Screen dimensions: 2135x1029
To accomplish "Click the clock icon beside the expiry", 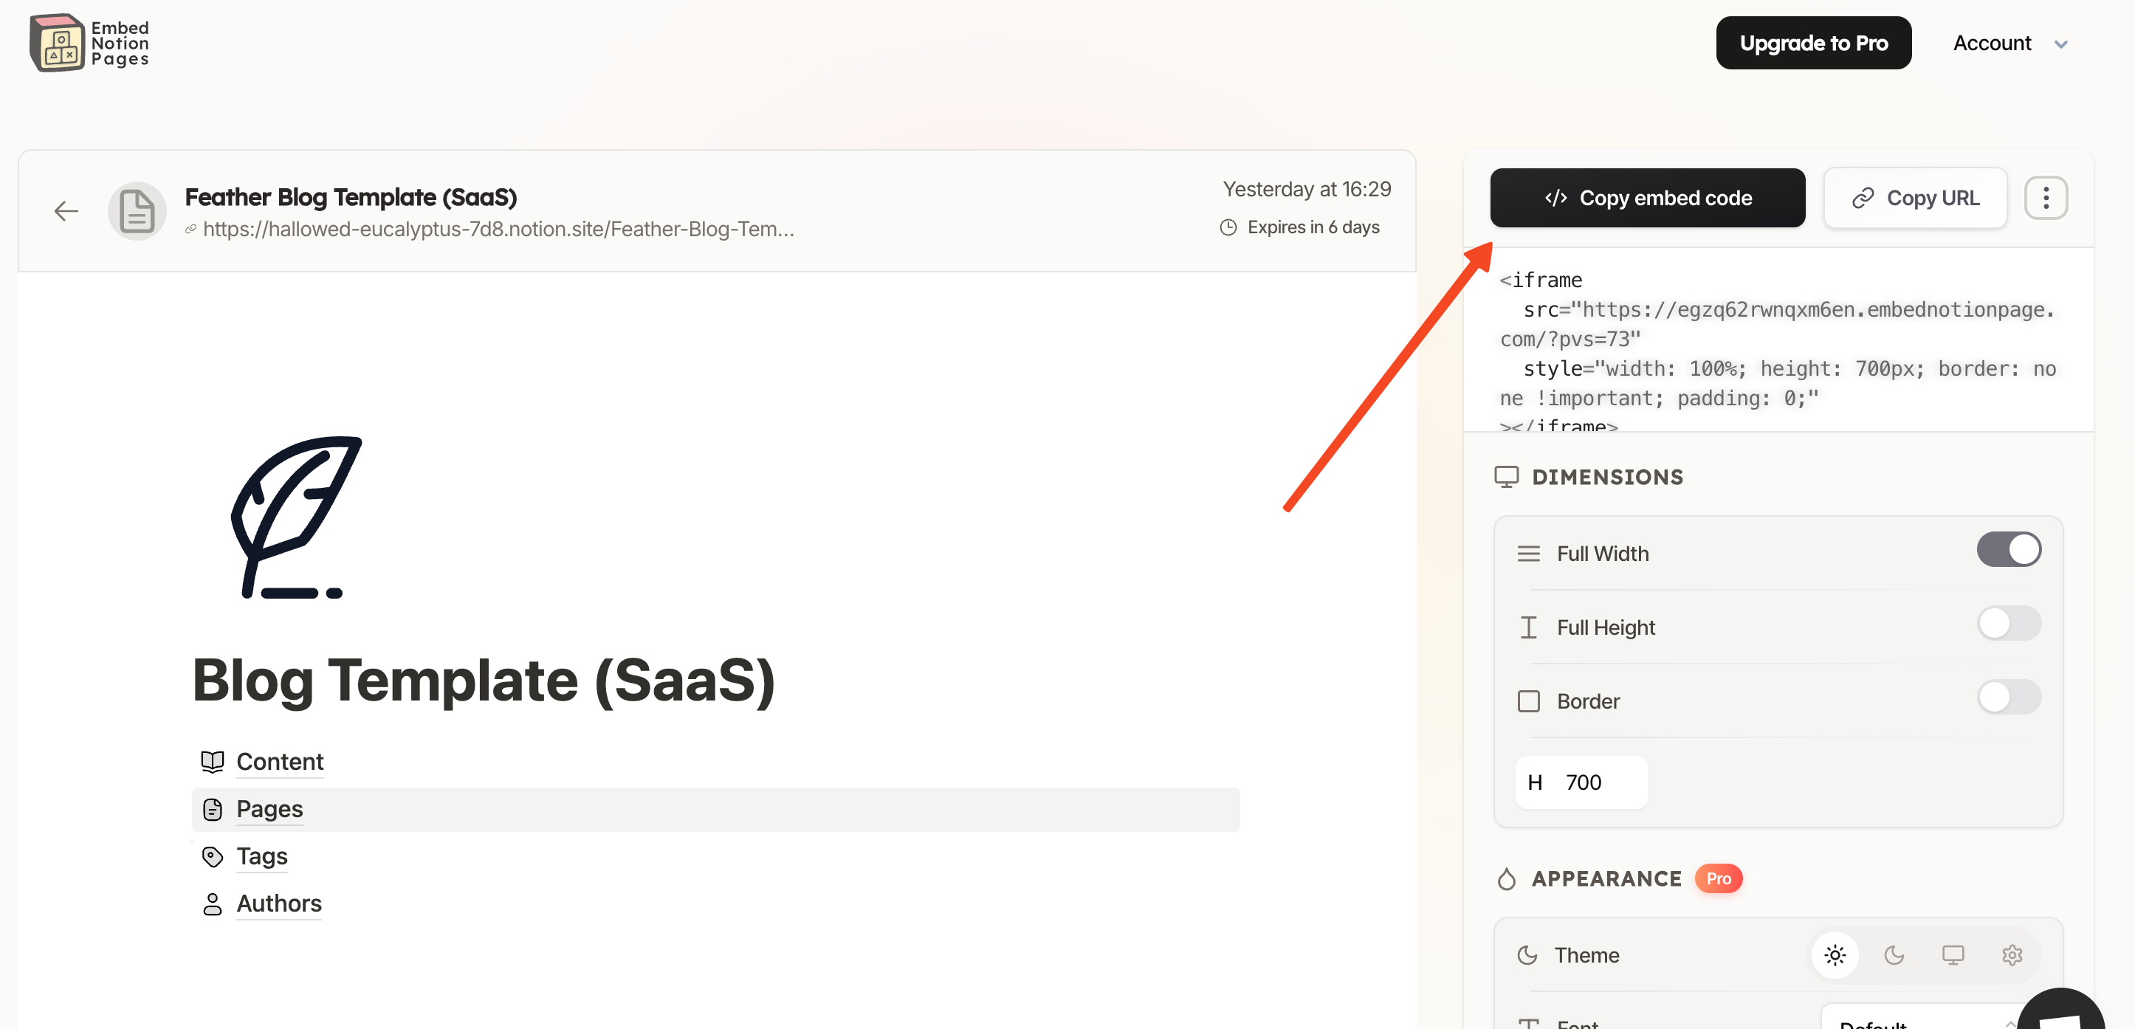I will [x=1228, y=227].
